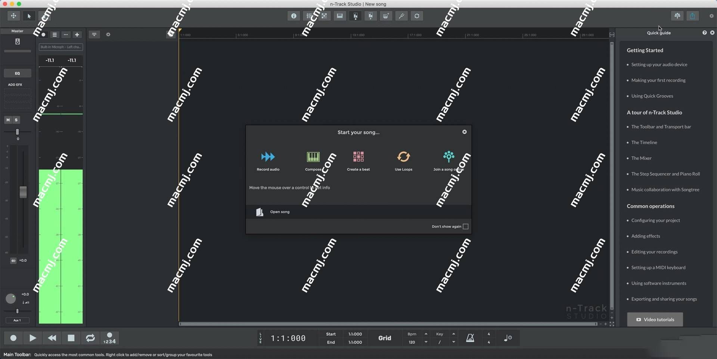The image size is (717, 359).
Task: Click Create a beat grid icon
Action: click(x=358, y=157)
